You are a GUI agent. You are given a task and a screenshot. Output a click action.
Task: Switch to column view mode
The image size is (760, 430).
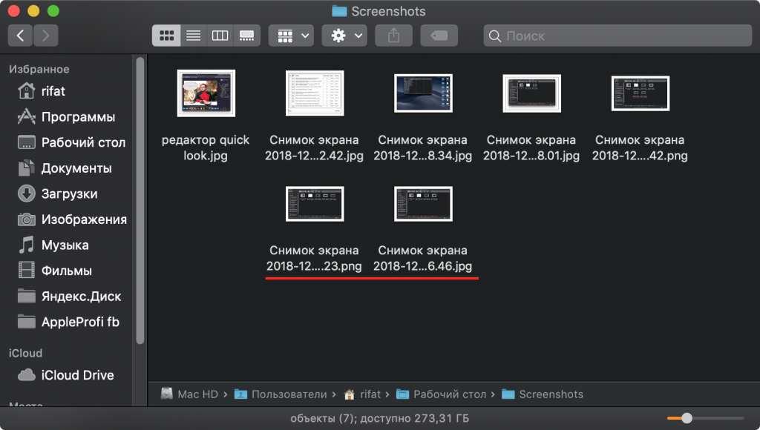[220, 35]
